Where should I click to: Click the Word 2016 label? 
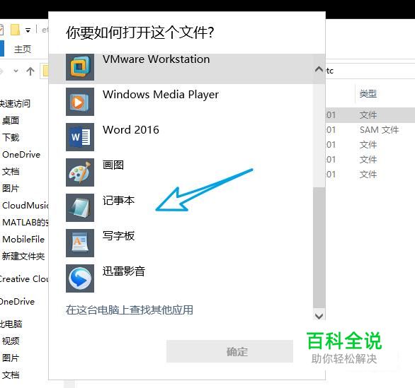131,129
